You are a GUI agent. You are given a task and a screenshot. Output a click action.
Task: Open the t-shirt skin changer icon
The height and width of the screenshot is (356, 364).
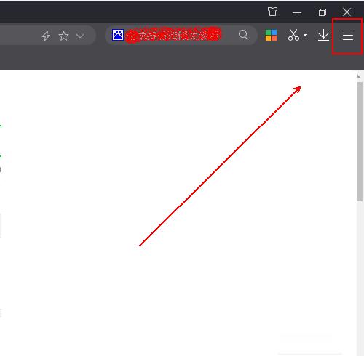point(272,12)
